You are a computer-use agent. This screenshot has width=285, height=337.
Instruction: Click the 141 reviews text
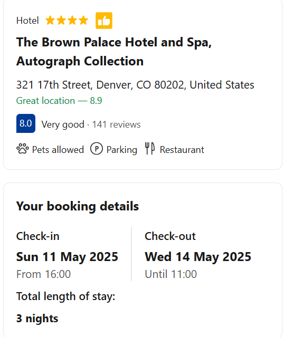point(116,124)
